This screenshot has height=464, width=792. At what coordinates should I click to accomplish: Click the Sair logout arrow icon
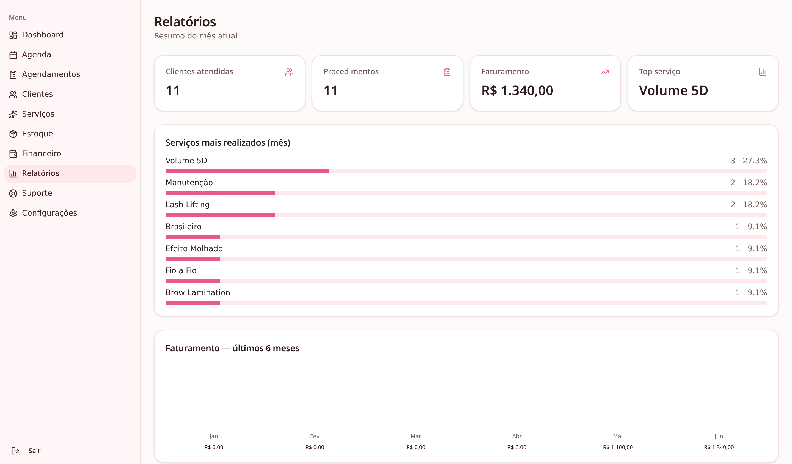[x=15, y=451]
